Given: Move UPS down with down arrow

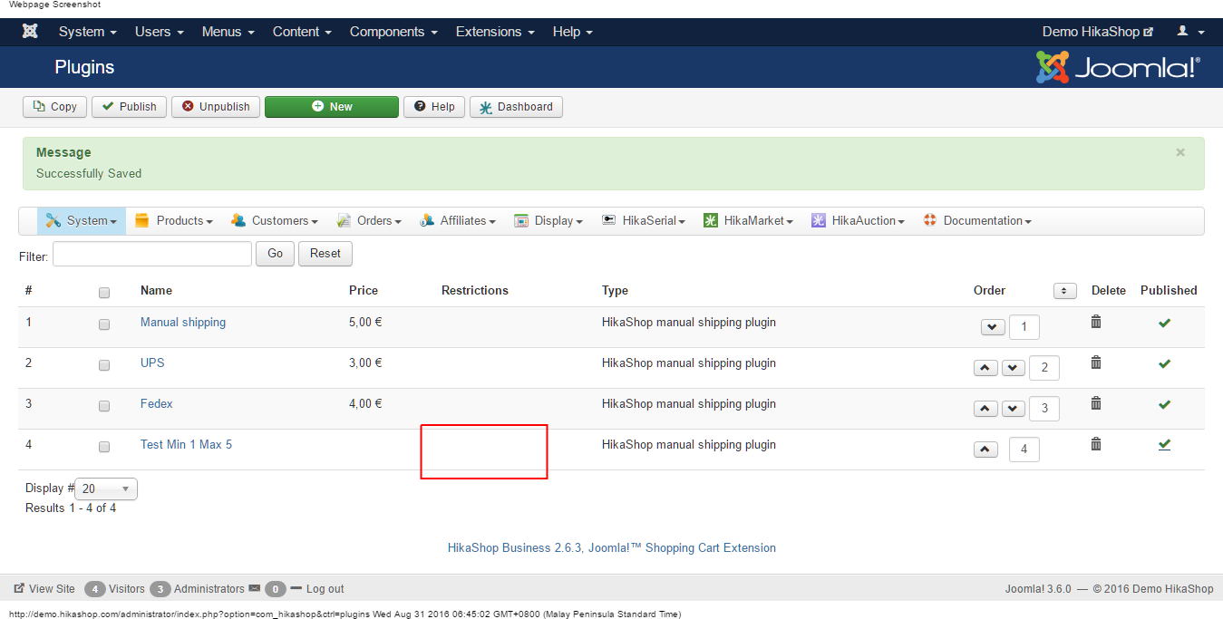Looking at the screenshot, I should (x=1014, y=368).
